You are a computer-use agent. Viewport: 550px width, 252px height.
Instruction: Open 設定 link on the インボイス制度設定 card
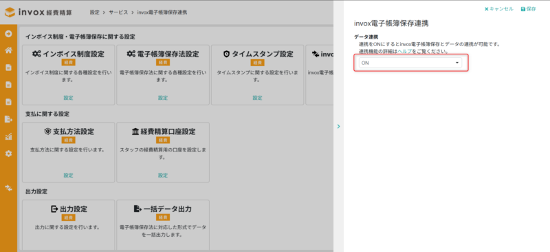(x=68, y=98)
